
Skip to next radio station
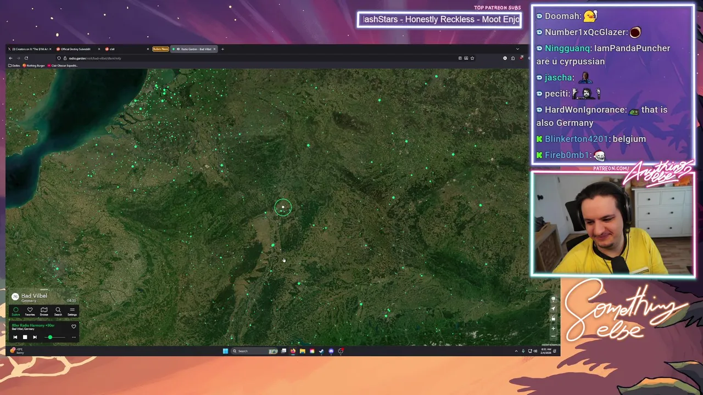click(35, 337)
